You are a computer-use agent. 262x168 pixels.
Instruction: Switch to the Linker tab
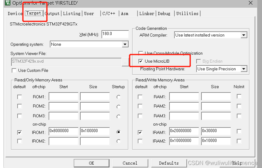tap(147, 14)
